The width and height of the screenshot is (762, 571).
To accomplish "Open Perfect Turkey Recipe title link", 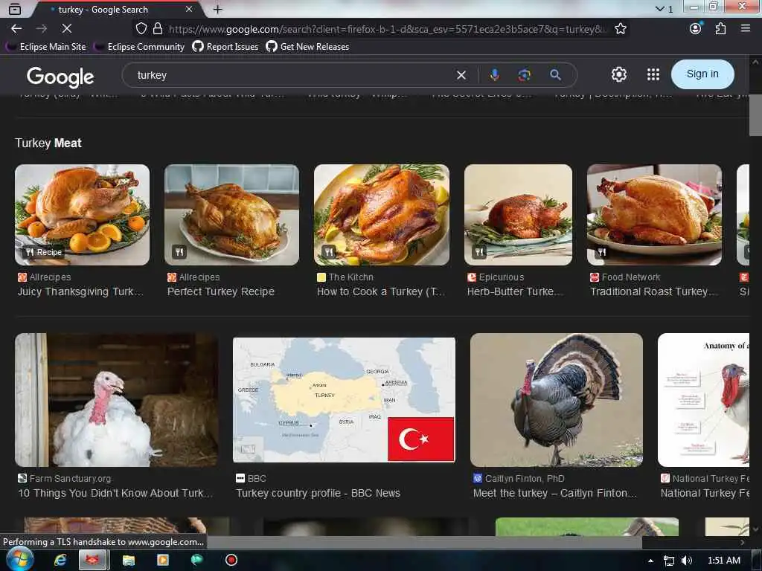I will point(220,291).
